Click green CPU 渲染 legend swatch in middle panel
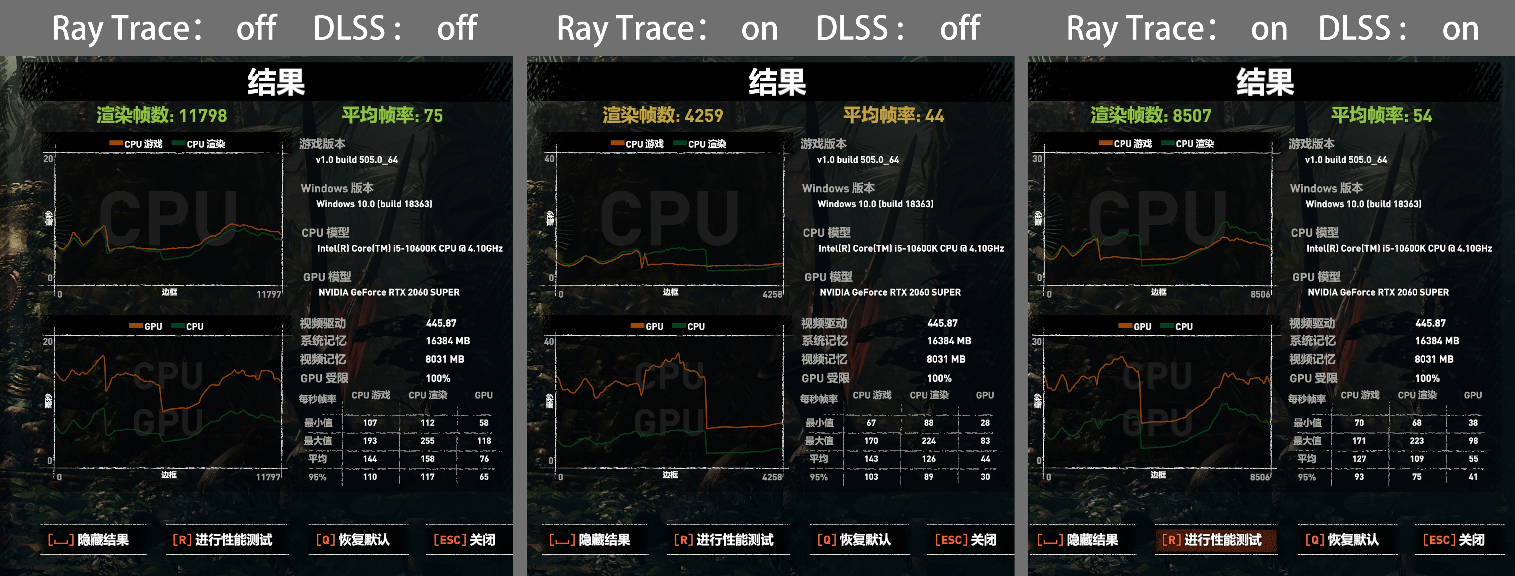This screenshot has width=1515, height=576. click(x=679, y=144)
